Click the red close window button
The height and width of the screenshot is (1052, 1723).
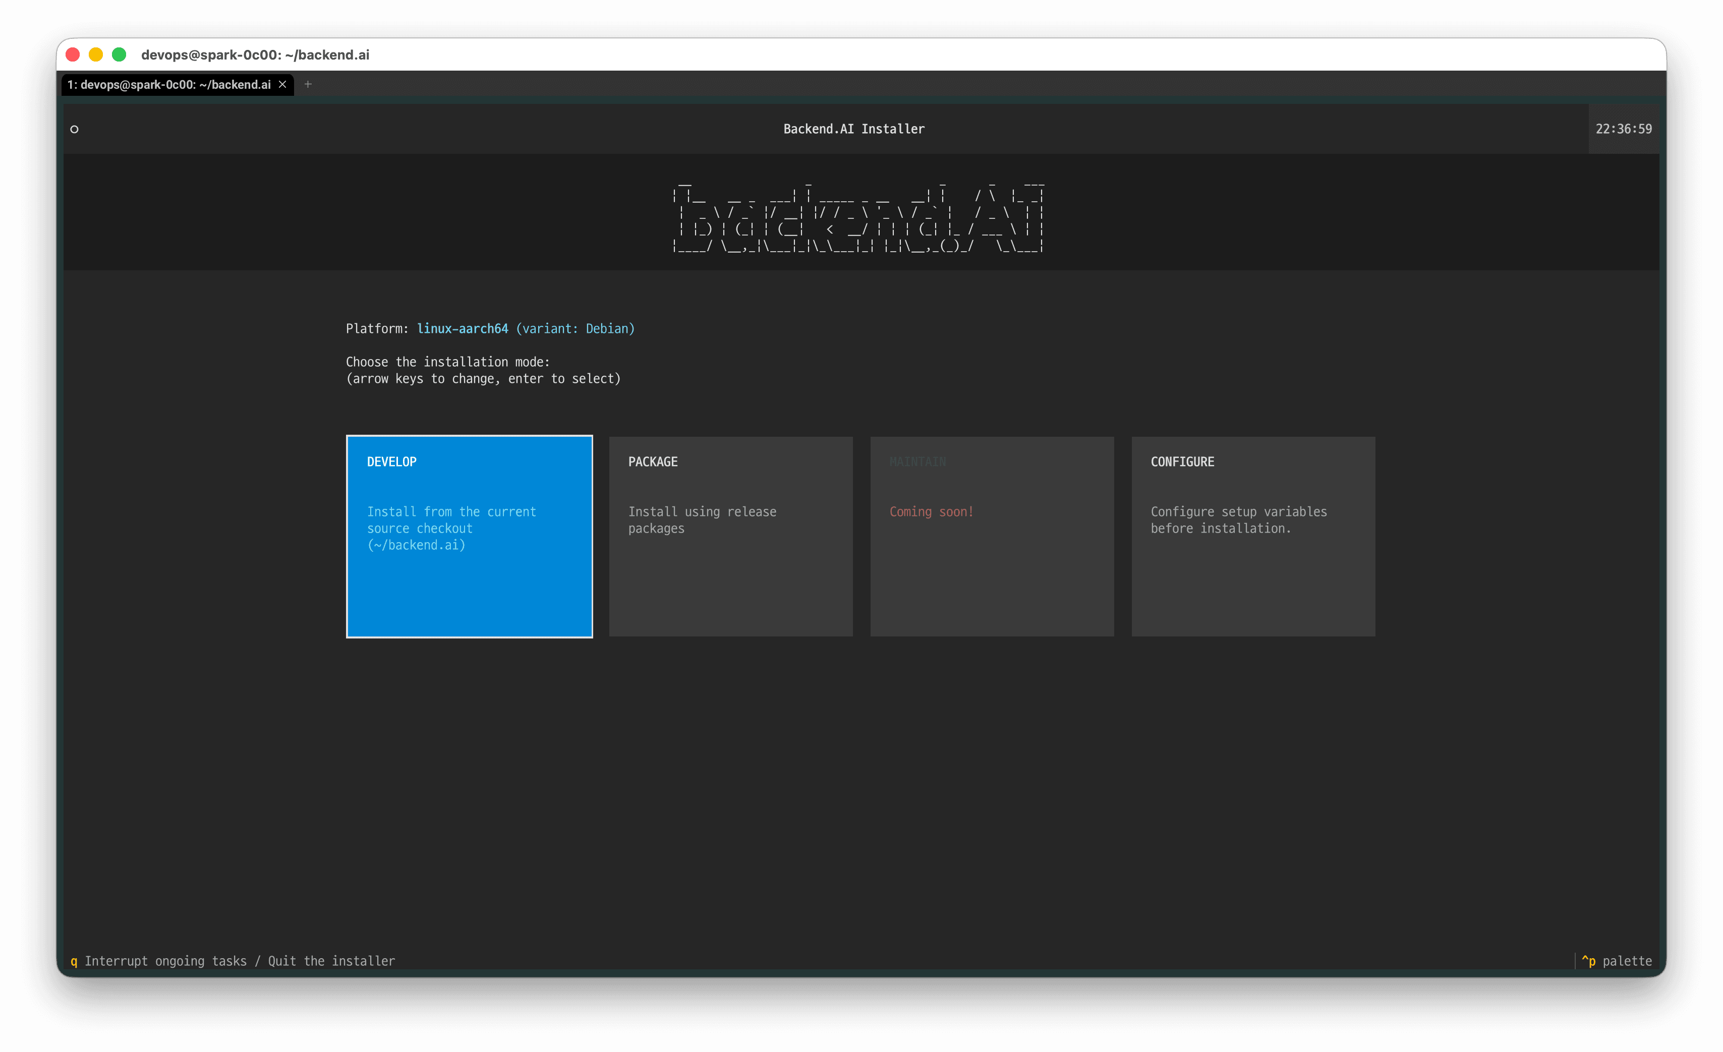point(73,54)
